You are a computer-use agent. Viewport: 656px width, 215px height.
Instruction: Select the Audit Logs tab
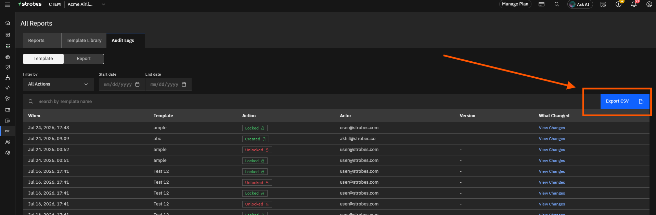[x=126, y=40]
